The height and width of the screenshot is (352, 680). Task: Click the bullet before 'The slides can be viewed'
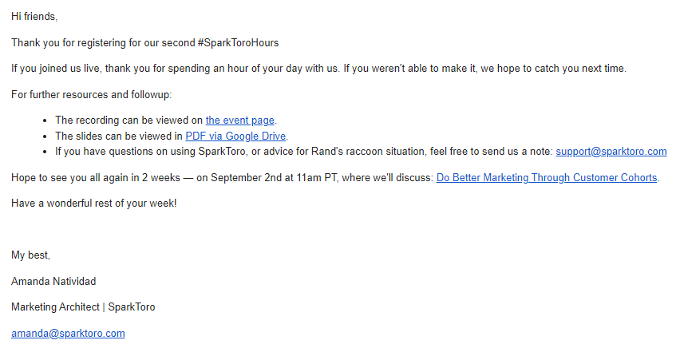point(45,136)
